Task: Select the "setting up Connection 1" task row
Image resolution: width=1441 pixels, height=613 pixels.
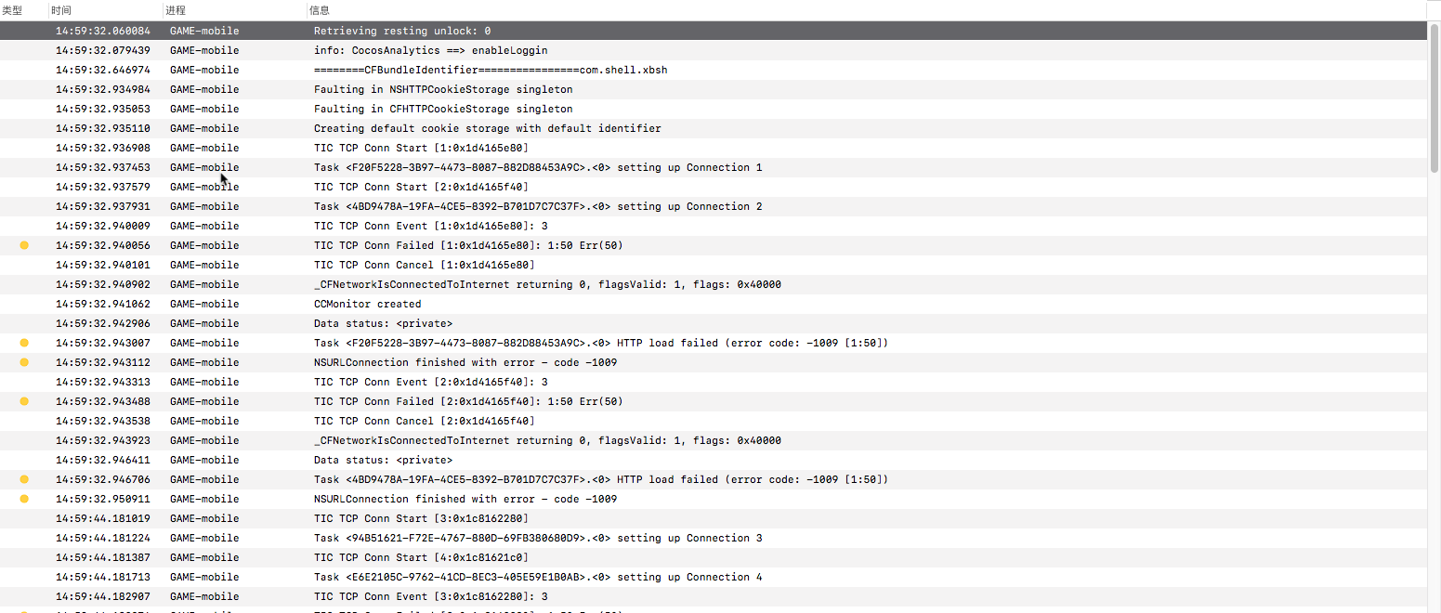Action: point(538,167)
